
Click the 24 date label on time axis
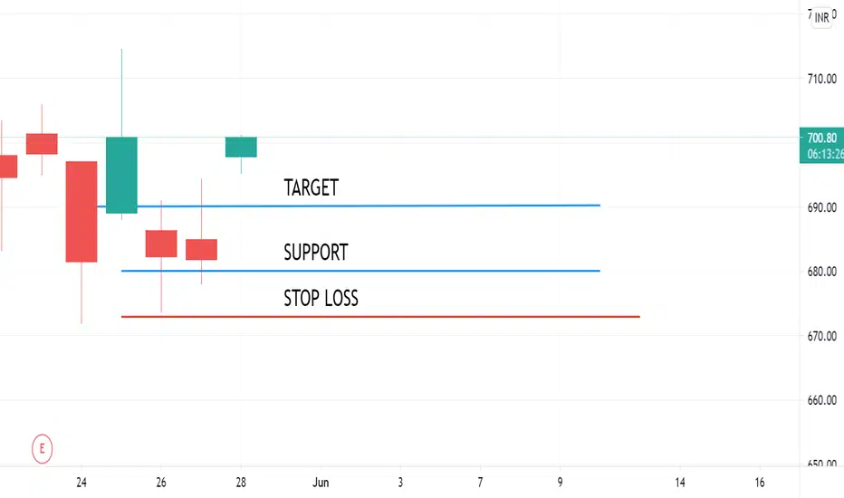82,483
